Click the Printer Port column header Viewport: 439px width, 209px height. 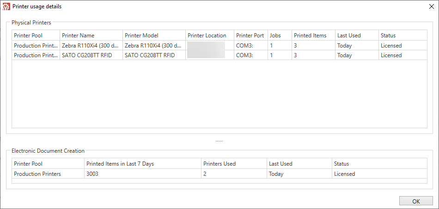point(251,36)
